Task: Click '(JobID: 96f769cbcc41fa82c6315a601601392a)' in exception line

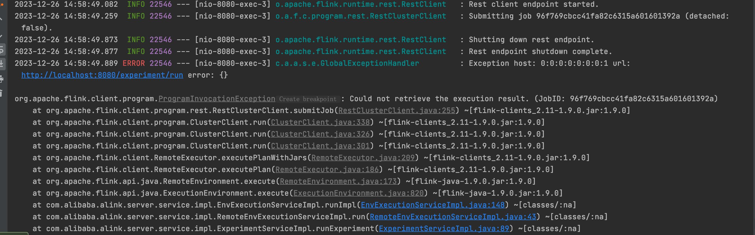Action: coord(626,99)
